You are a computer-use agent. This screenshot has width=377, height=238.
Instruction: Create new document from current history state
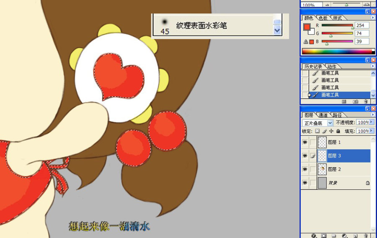pyautogui.click(x=344, y=102)
